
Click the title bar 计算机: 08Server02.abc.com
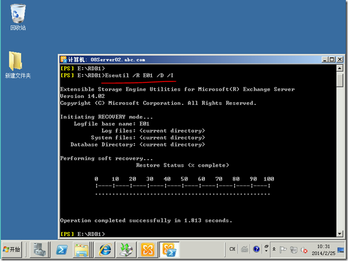(x=107, y=60)
